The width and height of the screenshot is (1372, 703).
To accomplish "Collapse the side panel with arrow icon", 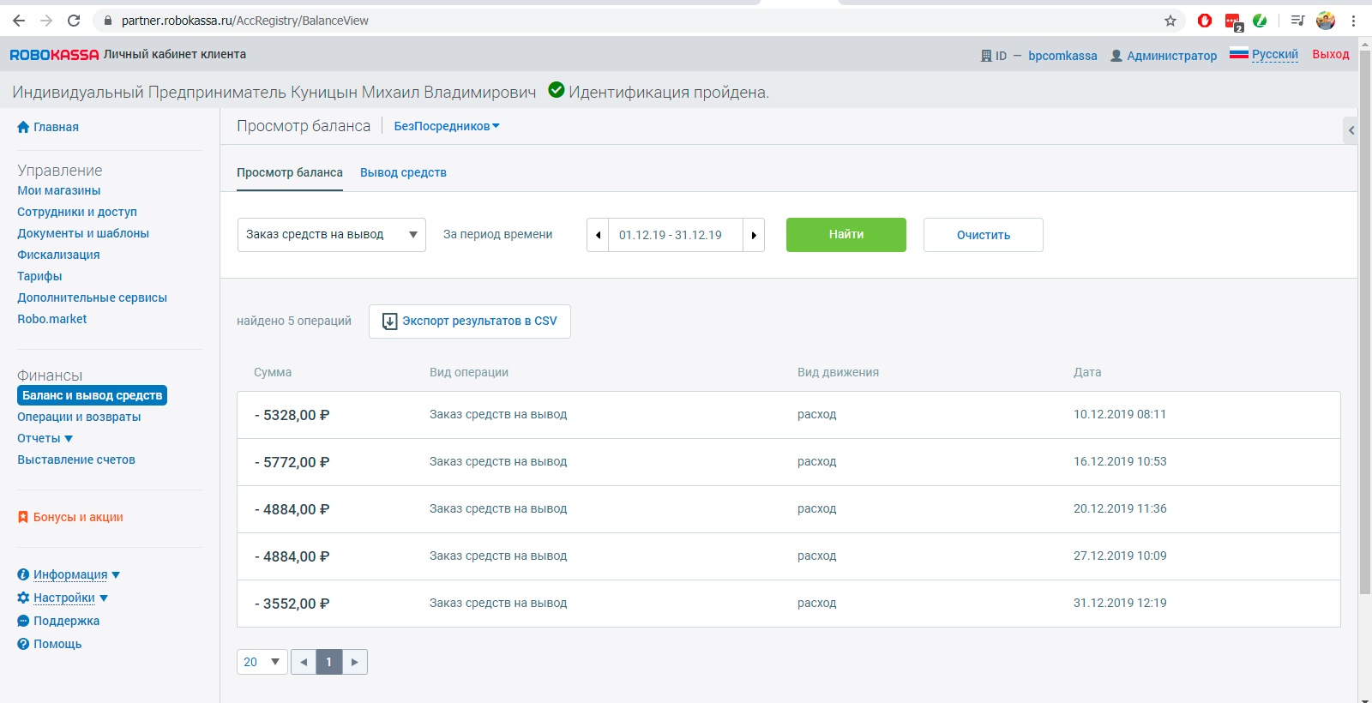I will tap(1351, 130).
